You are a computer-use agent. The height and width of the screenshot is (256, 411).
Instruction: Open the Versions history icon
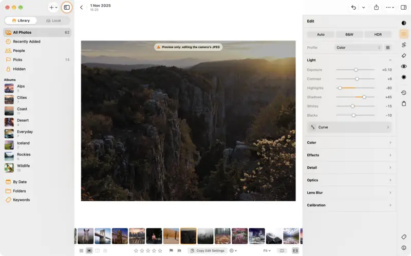pos(404,93)
